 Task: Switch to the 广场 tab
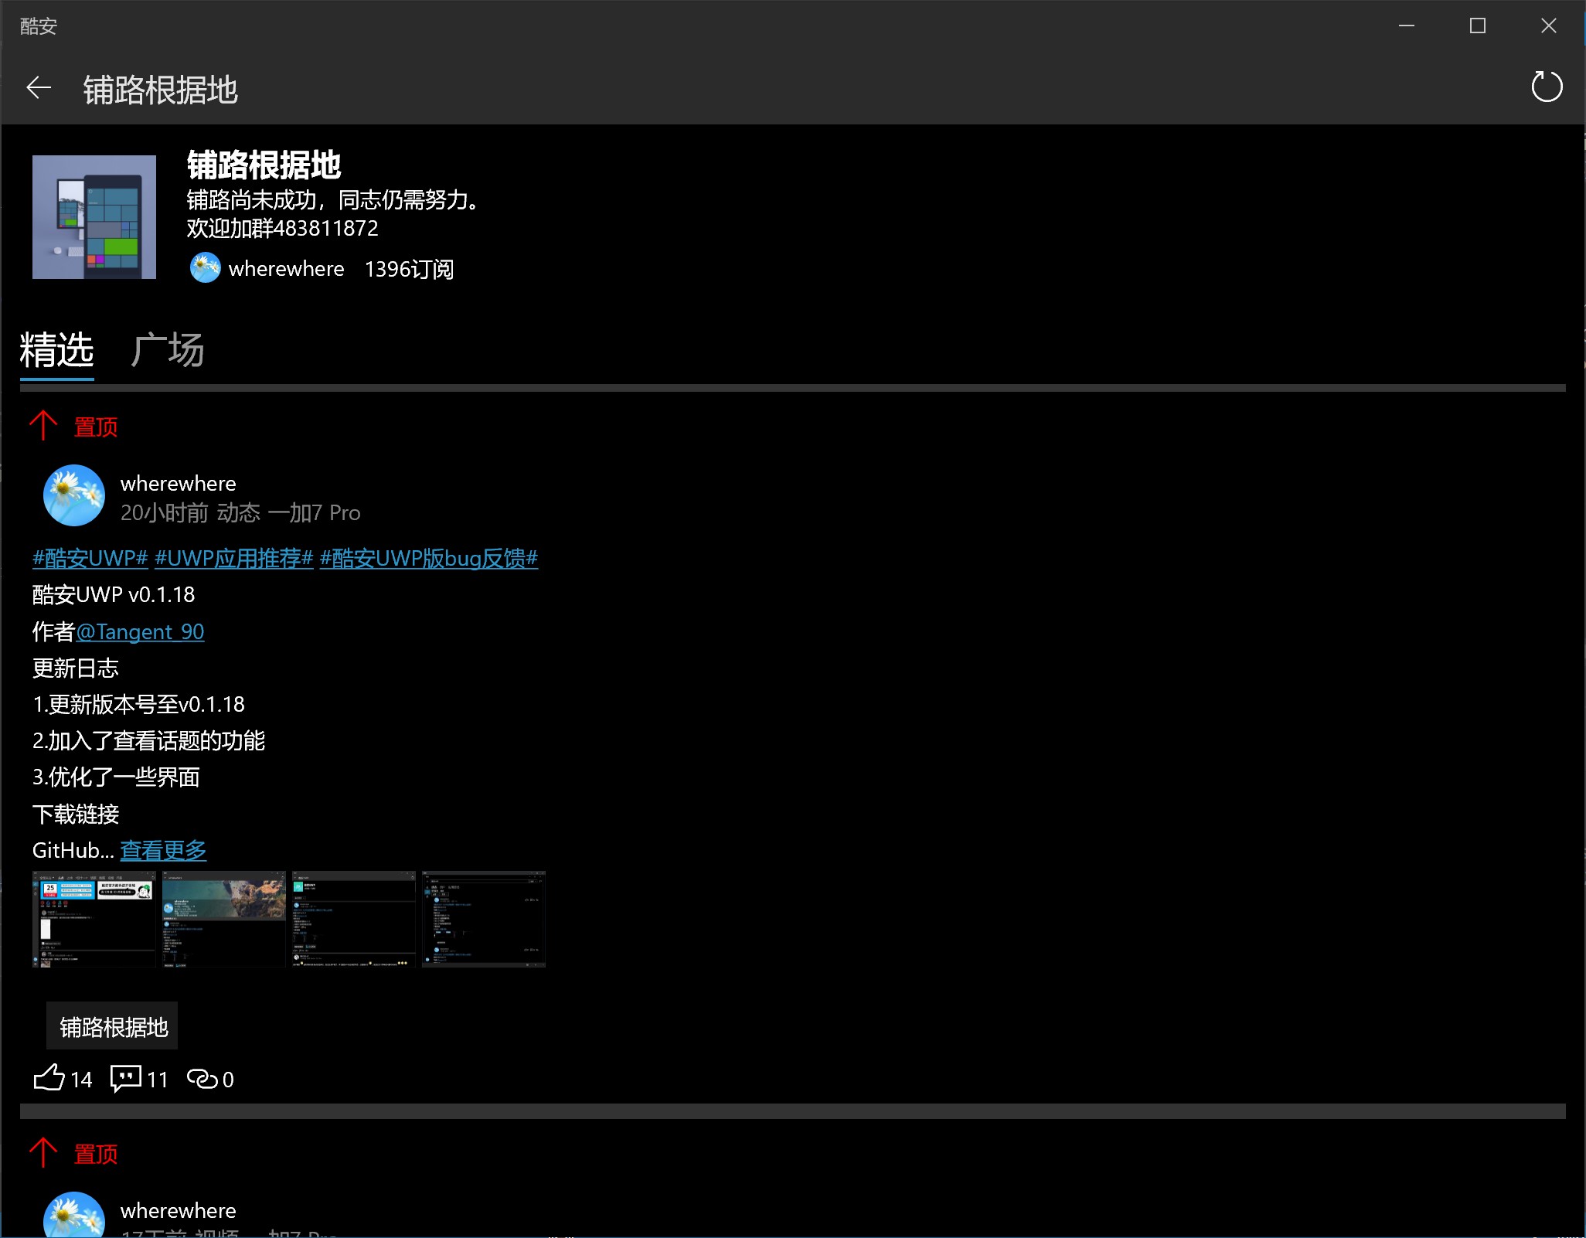[167, 351]
